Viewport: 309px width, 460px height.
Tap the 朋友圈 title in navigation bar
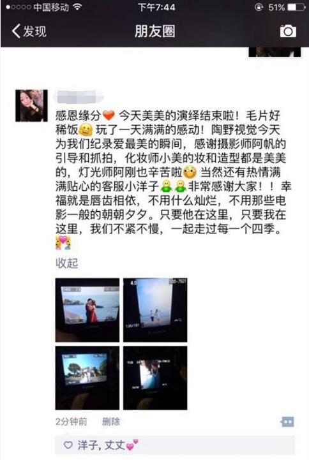point(154,31)
